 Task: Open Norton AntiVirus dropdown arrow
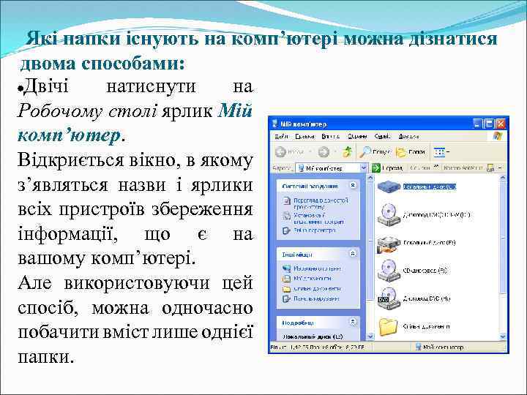pyautogui.click(x=501, y=168)
